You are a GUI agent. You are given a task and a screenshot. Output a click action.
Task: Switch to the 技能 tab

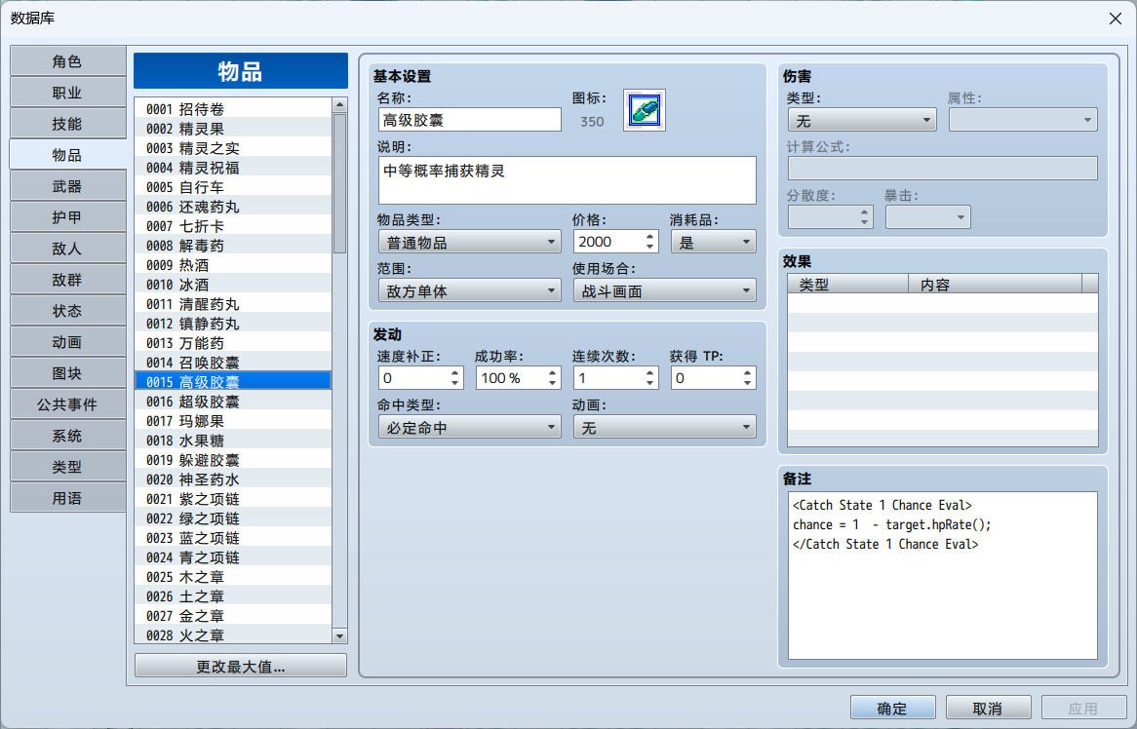coord(67,124)
